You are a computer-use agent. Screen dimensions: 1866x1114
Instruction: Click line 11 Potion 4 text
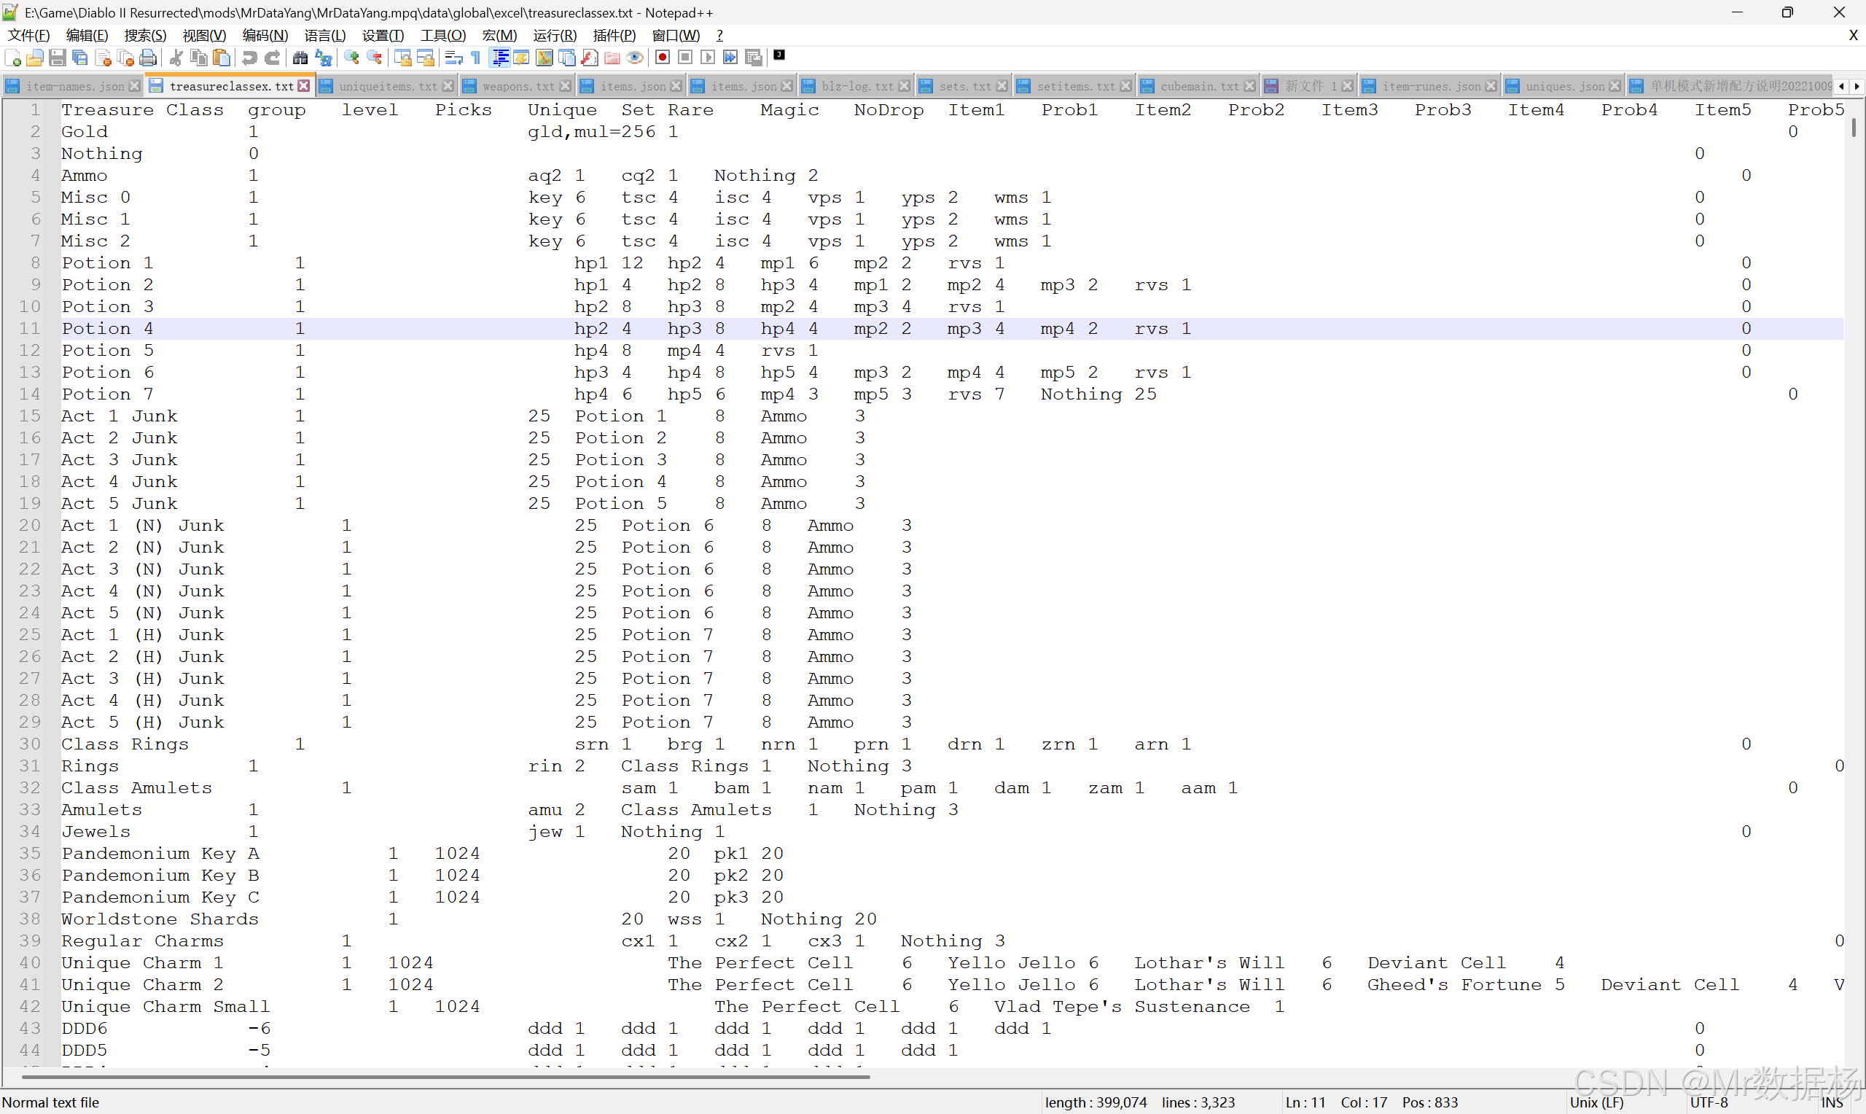click(x=107, y=329)
